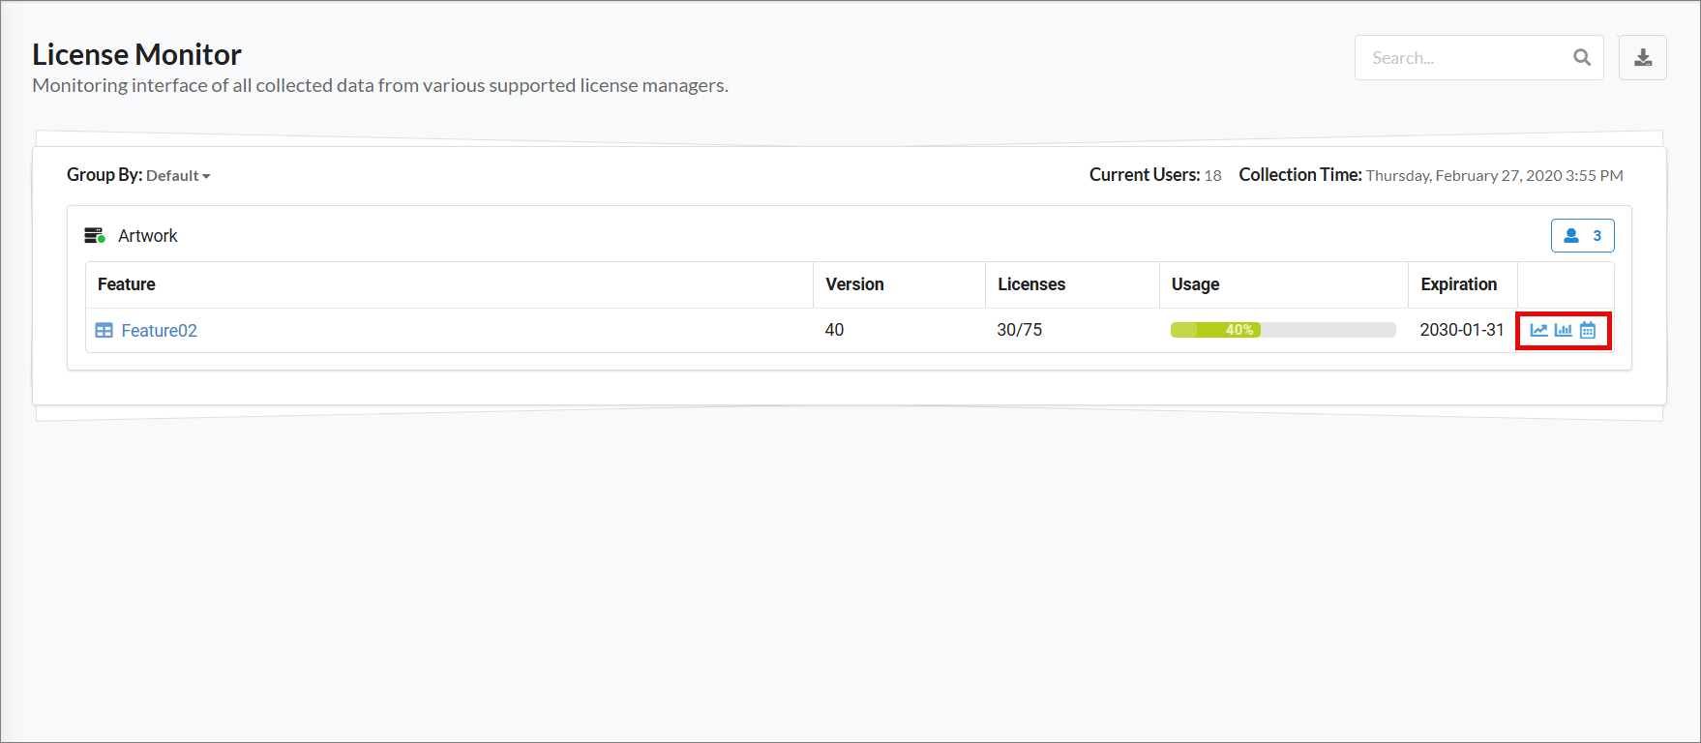The width and height of the screenshot is (1701, 743).
Task: Click the expiration date 2030-01-31
Action: 1462,330
